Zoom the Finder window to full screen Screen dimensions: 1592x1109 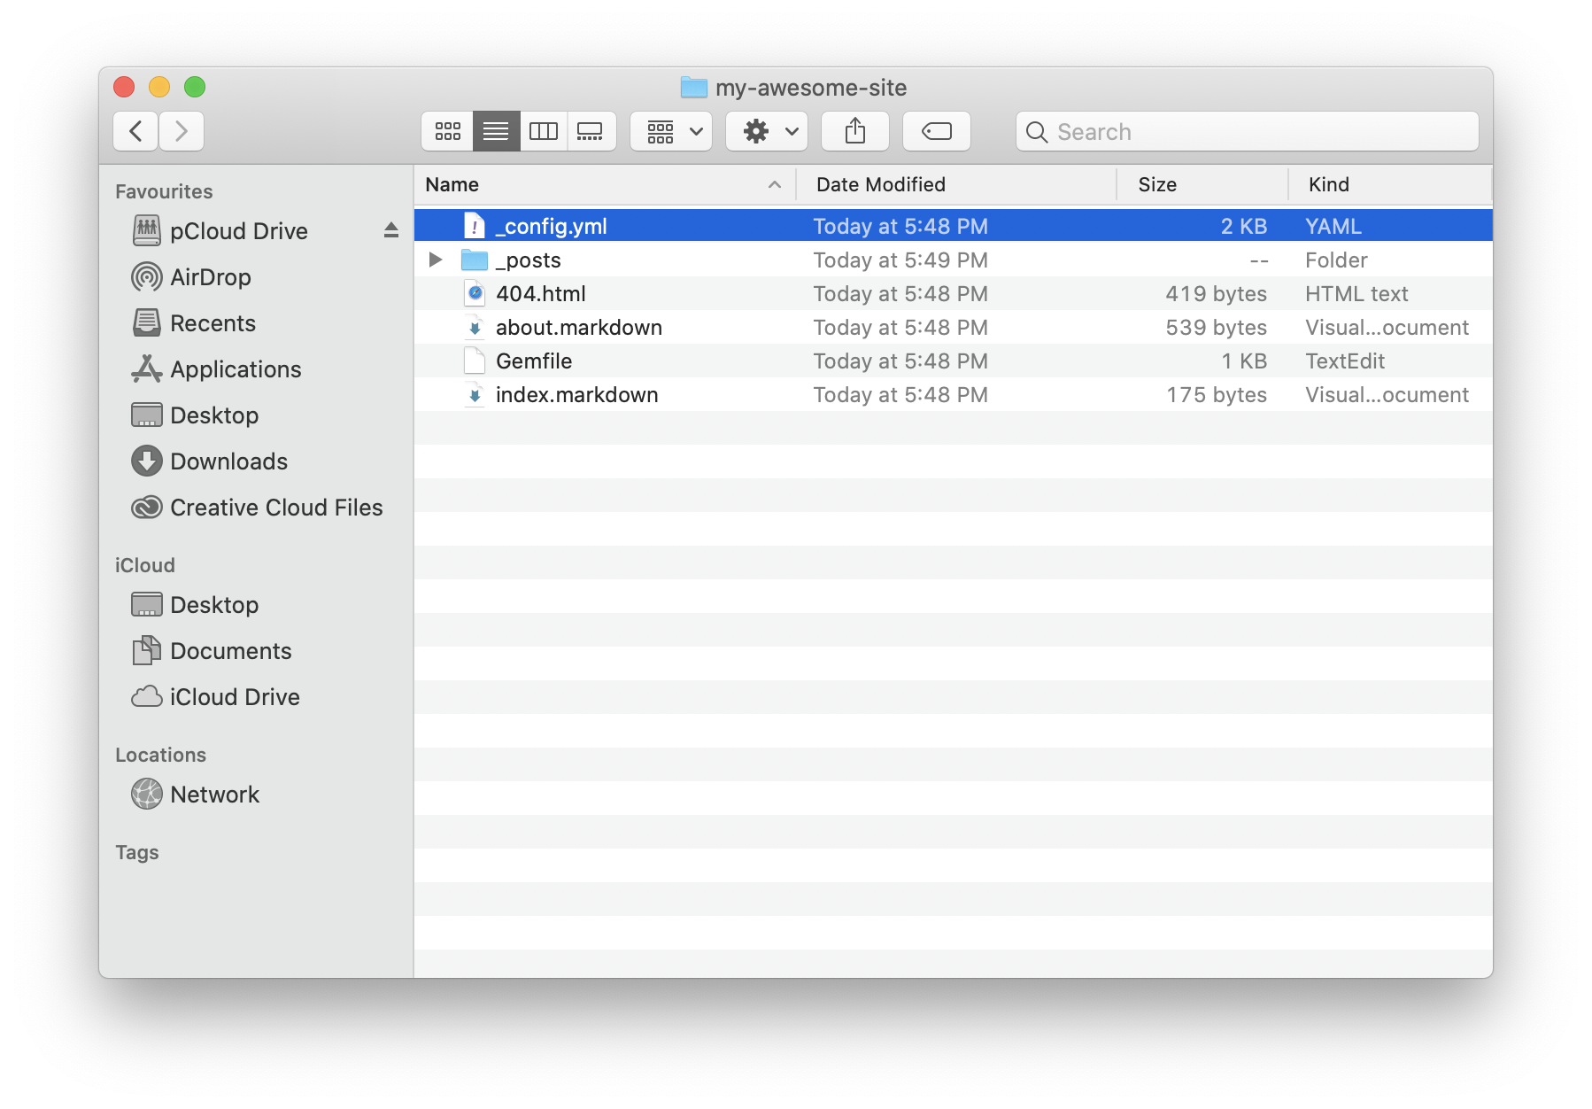[195, 87]
